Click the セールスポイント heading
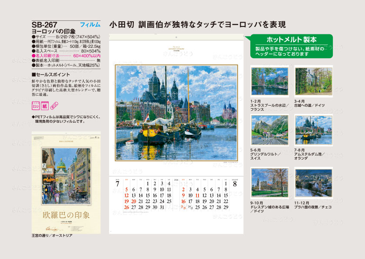This screenshot has height=259, width=365. click(51, 75)
